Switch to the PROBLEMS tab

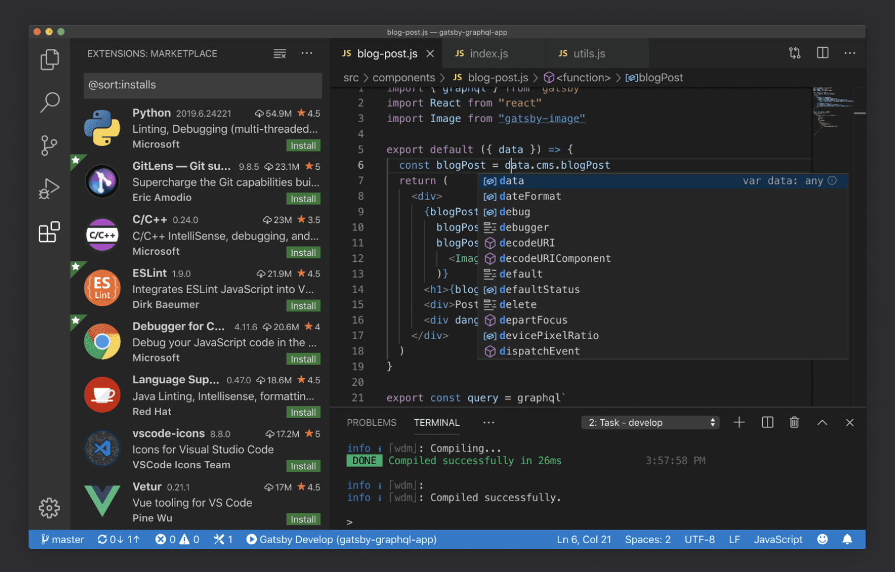pyautogui.click(x=372, y=422)
